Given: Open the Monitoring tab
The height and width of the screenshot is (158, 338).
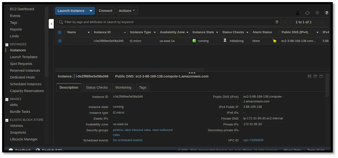Looking at the screenshot, I should [123, 88].
